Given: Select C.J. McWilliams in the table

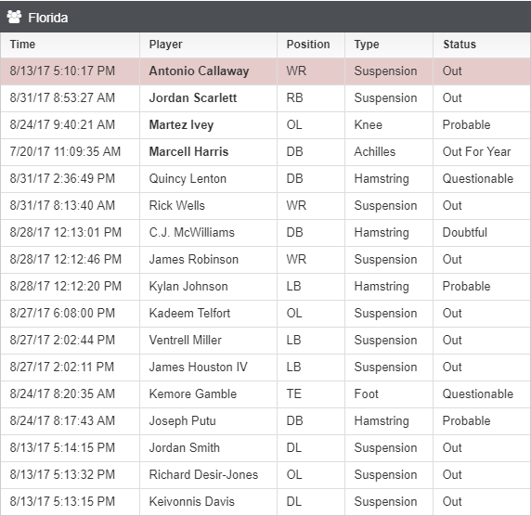Looking at the screenshot, I should 191,233.
